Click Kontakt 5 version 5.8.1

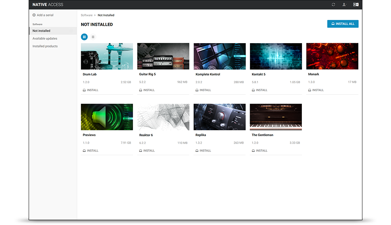coord(255,82)
